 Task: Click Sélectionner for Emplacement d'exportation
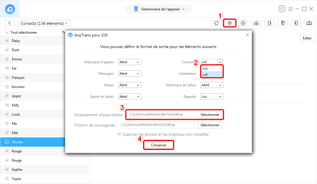click(210, 115)
